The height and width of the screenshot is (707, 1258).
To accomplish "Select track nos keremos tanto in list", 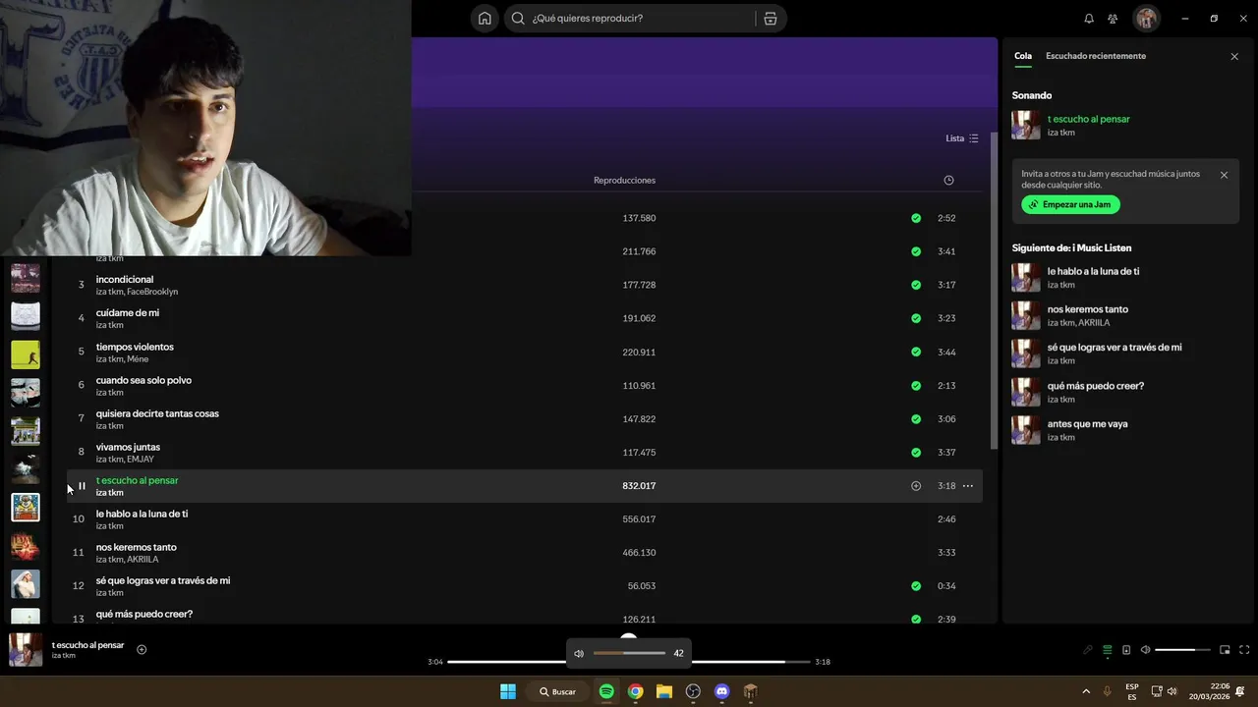I will [x=137, y=547].
